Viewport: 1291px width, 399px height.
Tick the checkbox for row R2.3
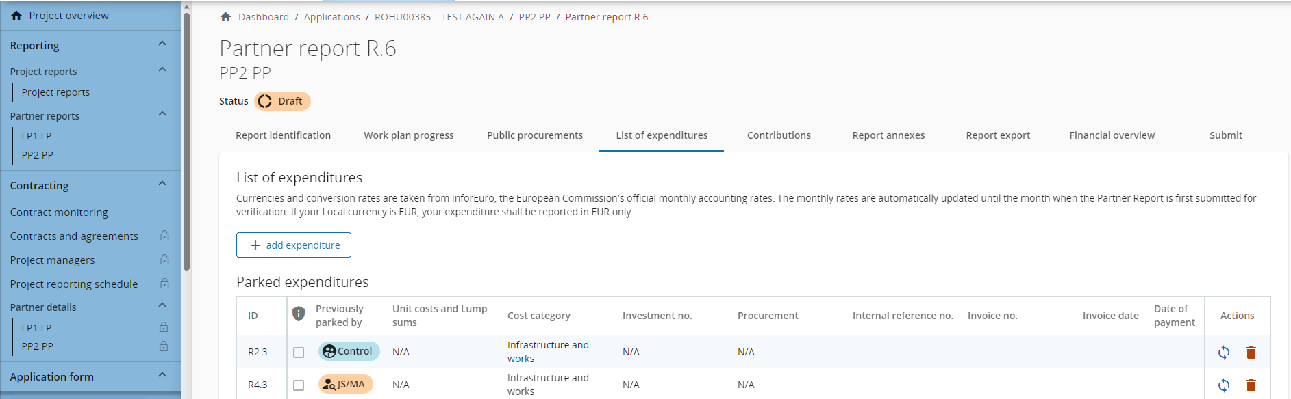[x=299, y=353]
